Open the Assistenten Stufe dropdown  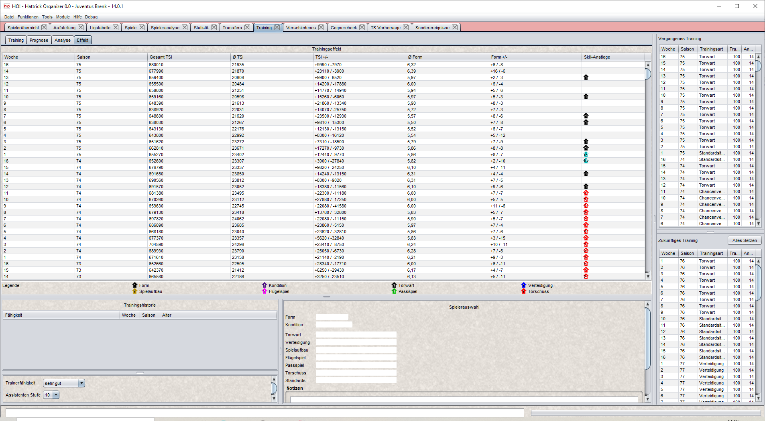click(51, 395)
